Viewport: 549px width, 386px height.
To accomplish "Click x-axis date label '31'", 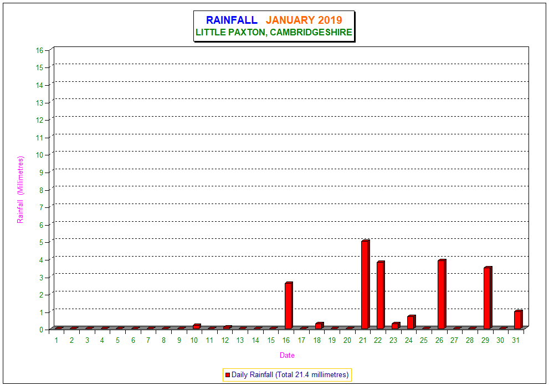I will pyautogui.click(x=515, y=340).
